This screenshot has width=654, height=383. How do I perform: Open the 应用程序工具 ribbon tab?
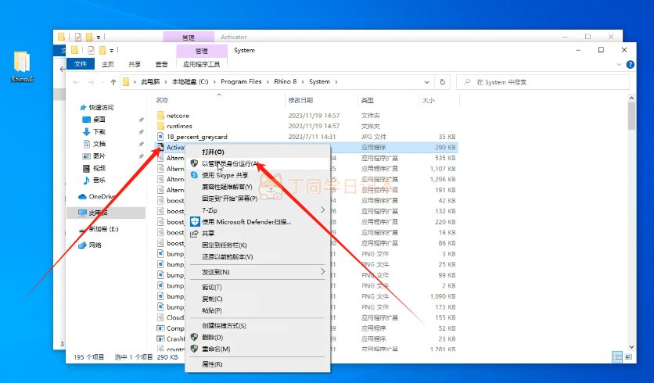(x=202, y=64)
